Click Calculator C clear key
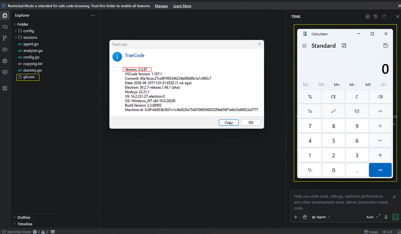The height and width of the screenshot is (234, 401). coord(357,97)
